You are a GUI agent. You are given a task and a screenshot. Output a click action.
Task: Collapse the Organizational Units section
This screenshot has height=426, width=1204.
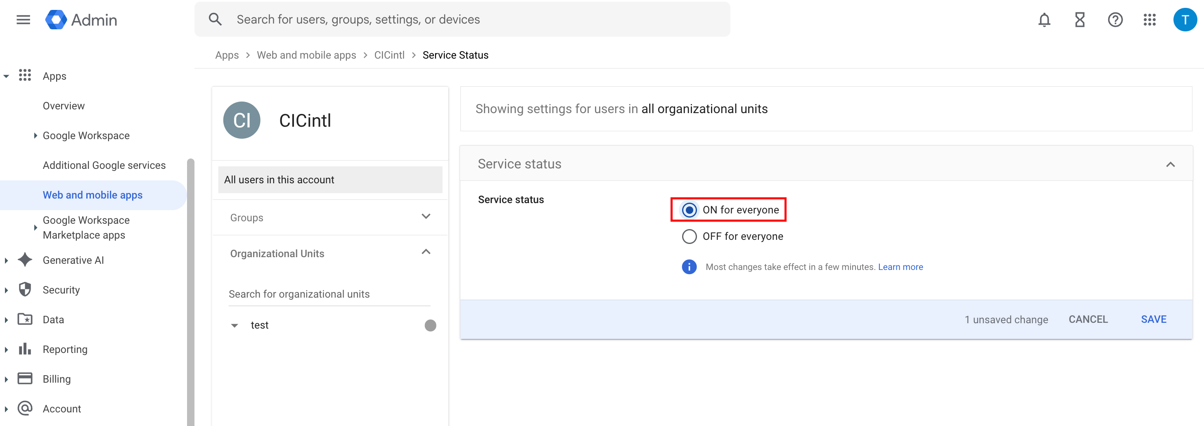[425, 252]
